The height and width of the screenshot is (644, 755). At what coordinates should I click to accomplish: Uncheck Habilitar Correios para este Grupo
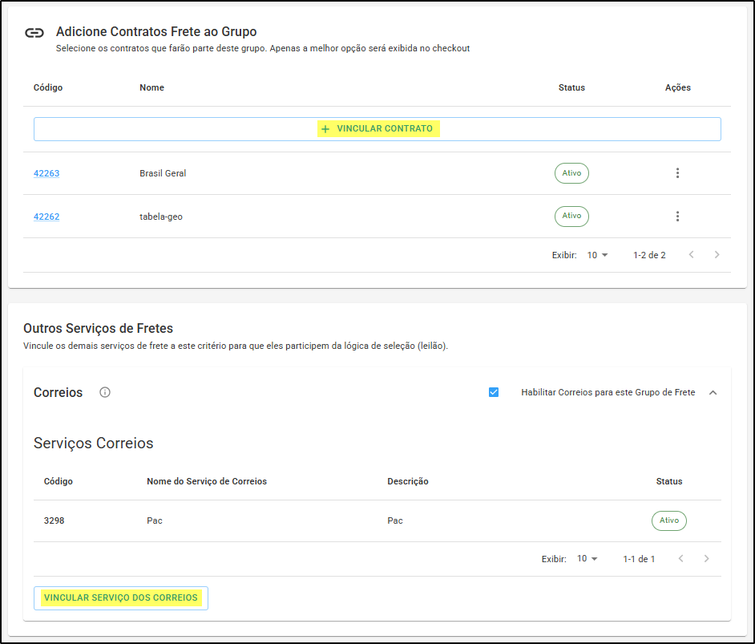[x=494, y=392]
